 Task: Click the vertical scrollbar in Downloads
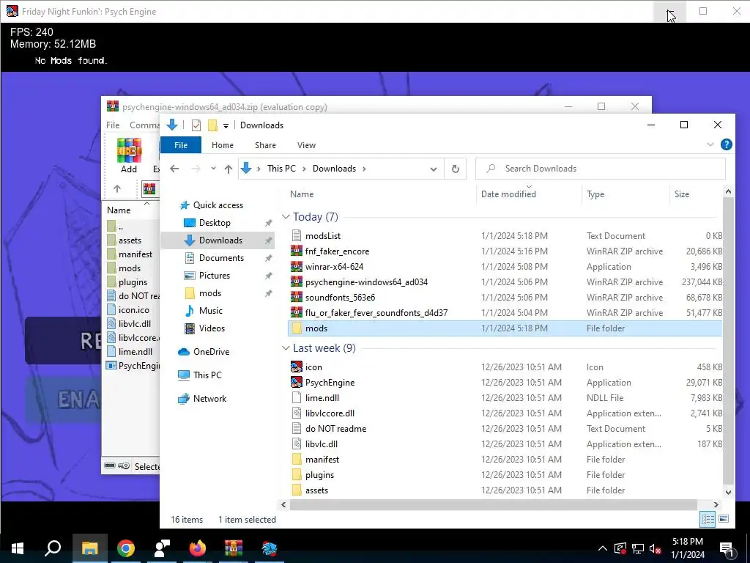point(728,339)
